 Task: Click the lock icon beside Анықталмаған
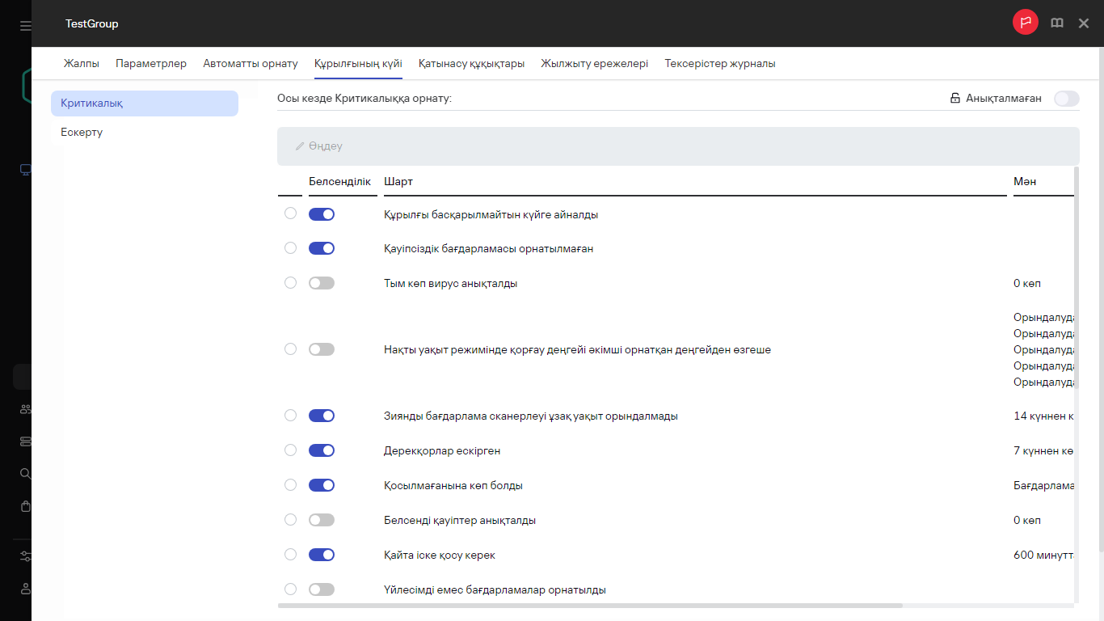pyautogui.click(x=954, y=99)
